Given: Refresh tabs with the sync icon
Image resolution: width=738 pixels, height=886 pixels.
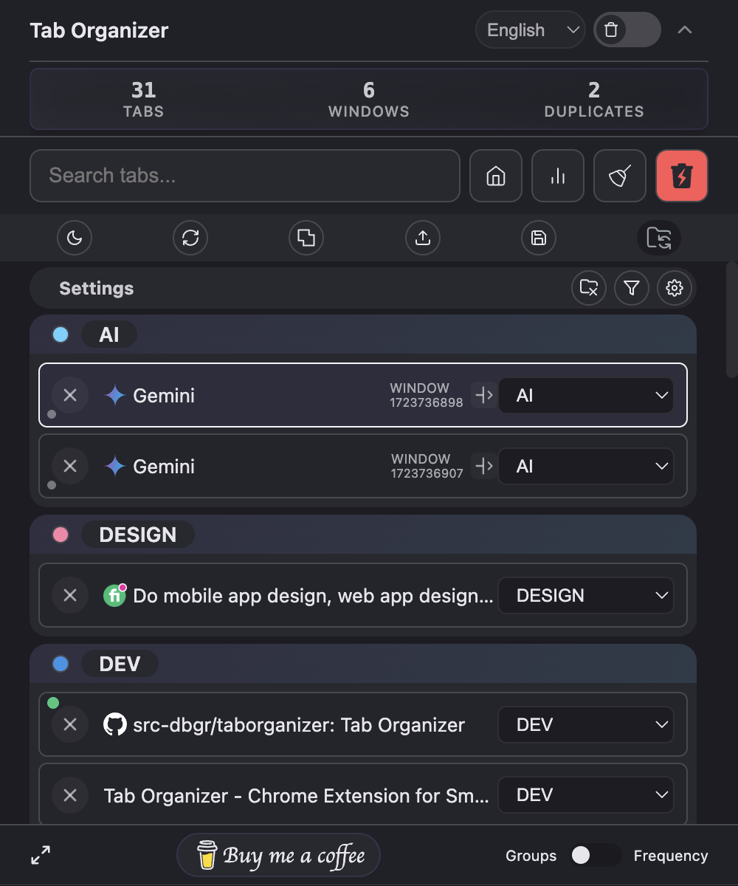Looking at the screenshot, I should pyautogui.click(x=190, y=238).
